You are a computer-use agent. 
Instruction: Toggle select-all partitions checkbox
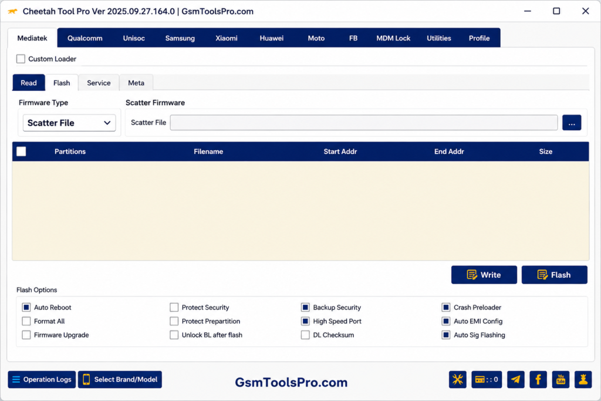[22, 151]
